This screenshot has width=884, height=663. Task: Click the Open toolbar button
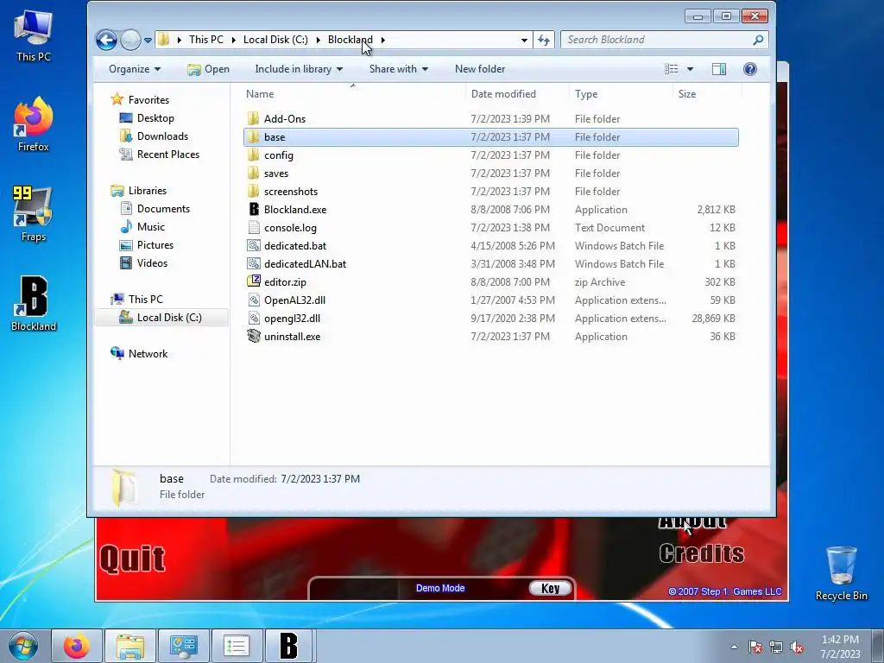(209, 69)
